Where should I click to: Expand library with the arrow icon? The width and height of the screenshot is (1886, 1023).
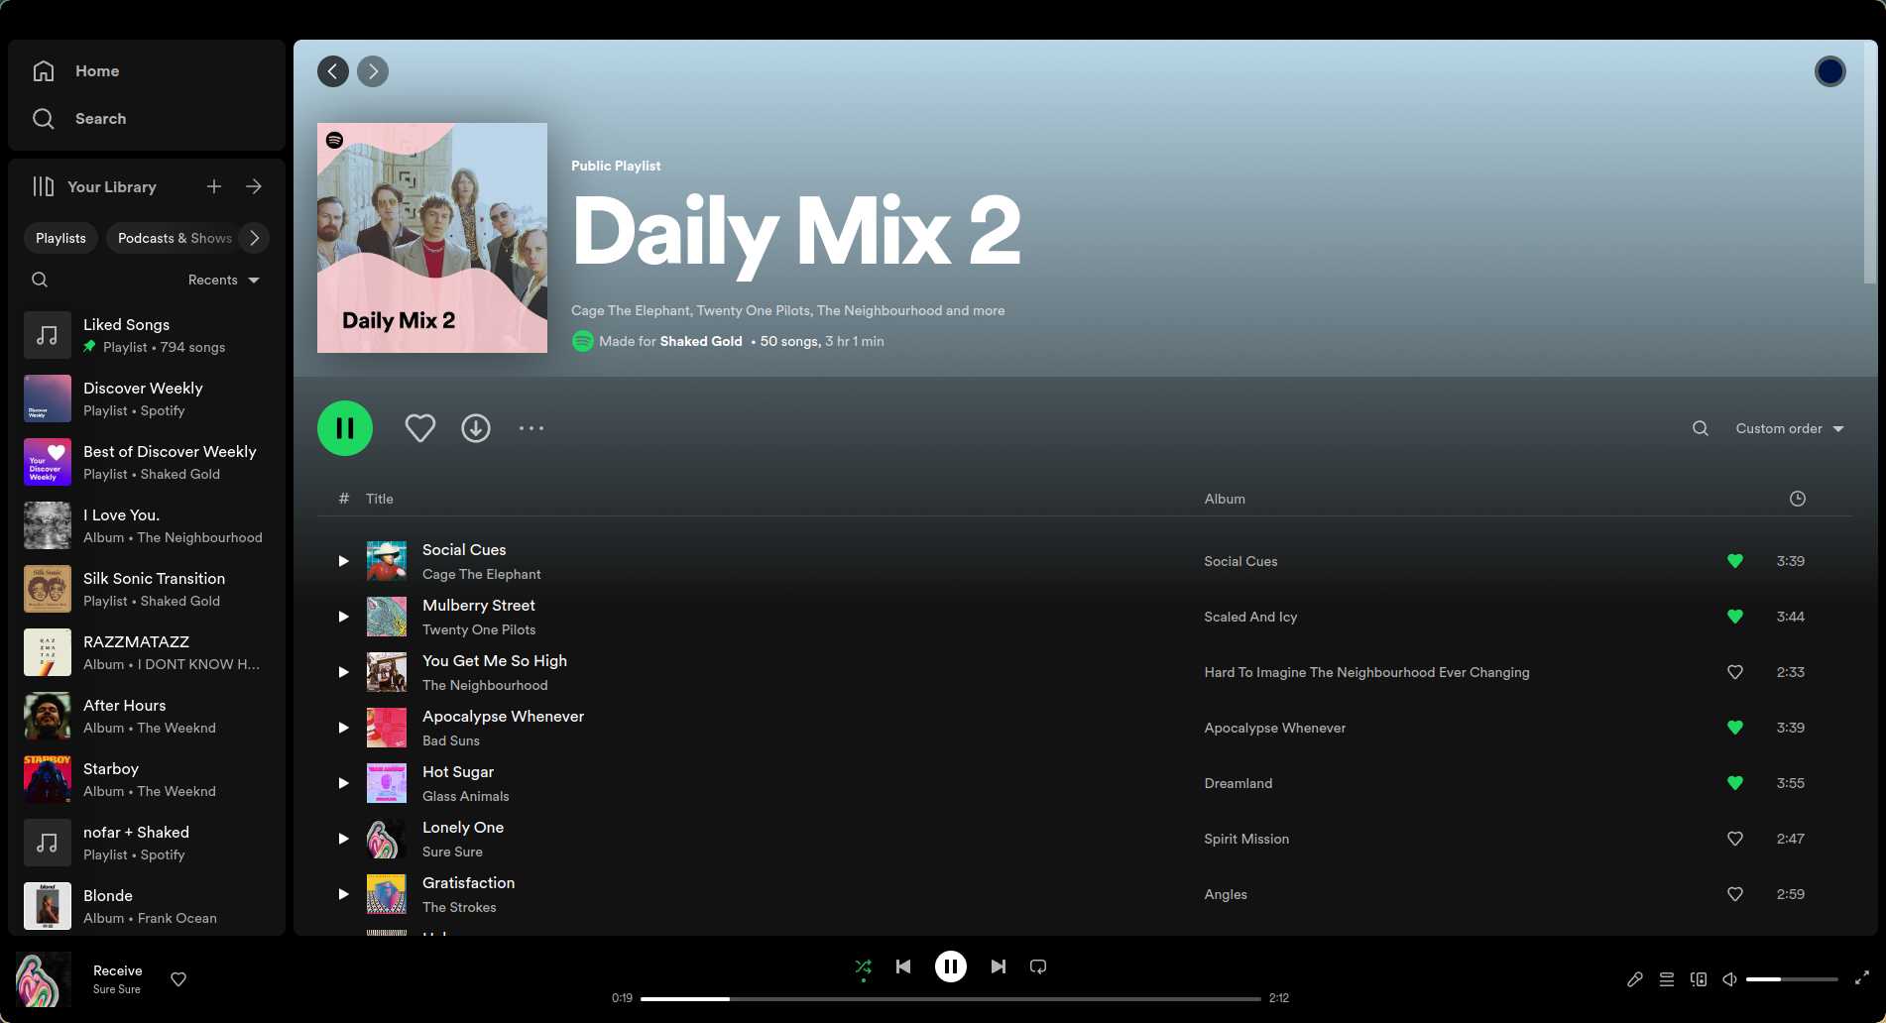click(254, 186)
